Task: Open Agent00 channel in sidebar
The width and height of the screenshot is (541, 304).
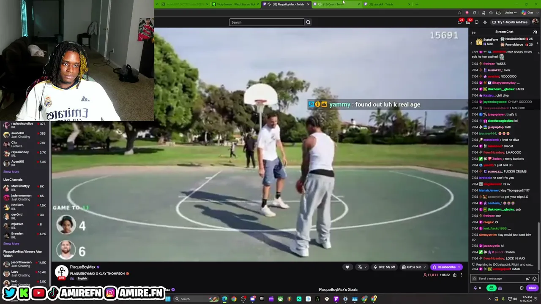Action: 25,163
